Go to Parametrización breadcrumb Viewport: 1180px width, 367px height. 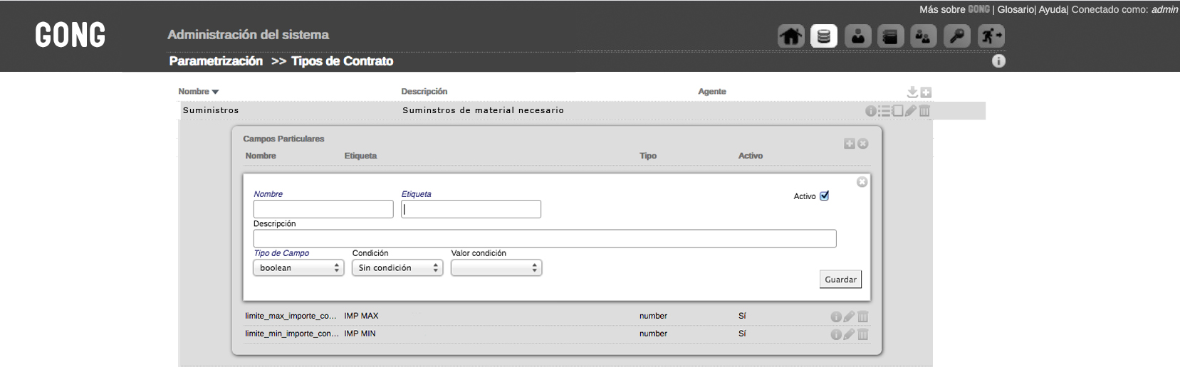216,61
